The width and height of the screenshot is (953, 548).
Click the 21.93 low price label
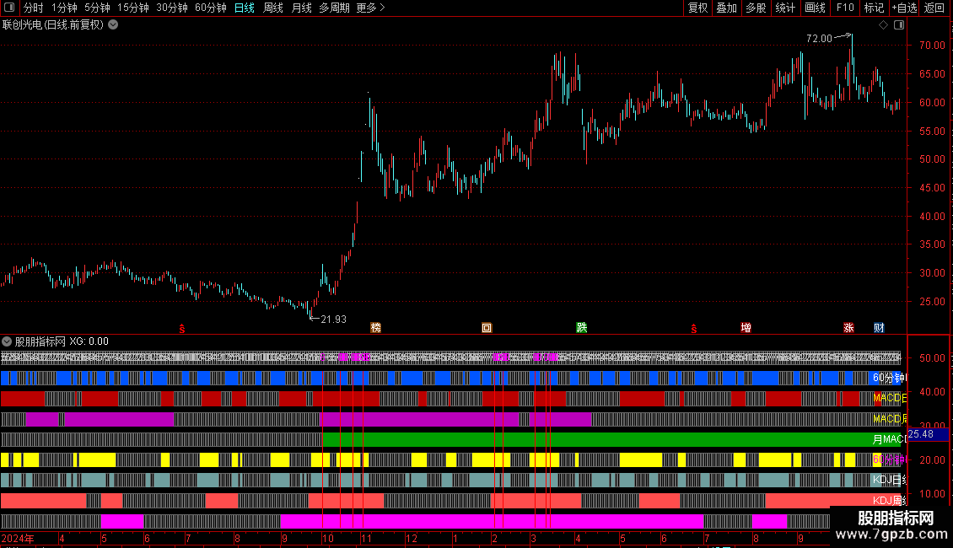coord(333,319)
